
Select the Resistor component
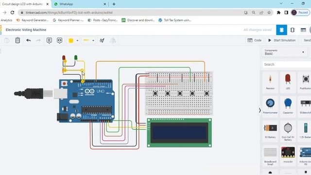270,82
